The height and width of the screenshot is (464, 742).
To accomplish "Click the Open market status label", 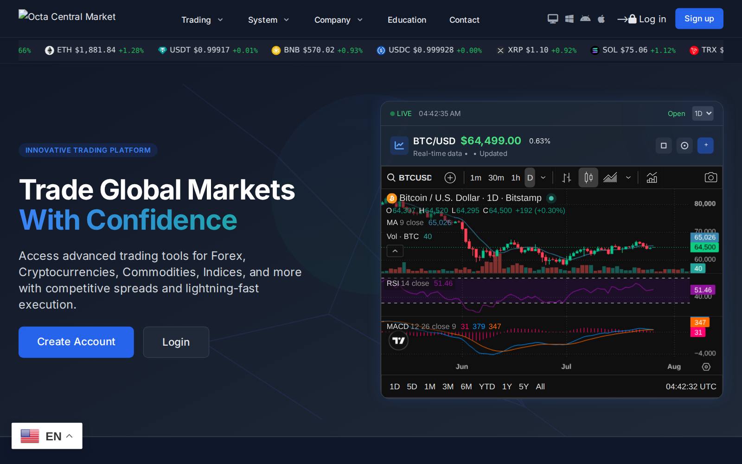I will [676, 114].
